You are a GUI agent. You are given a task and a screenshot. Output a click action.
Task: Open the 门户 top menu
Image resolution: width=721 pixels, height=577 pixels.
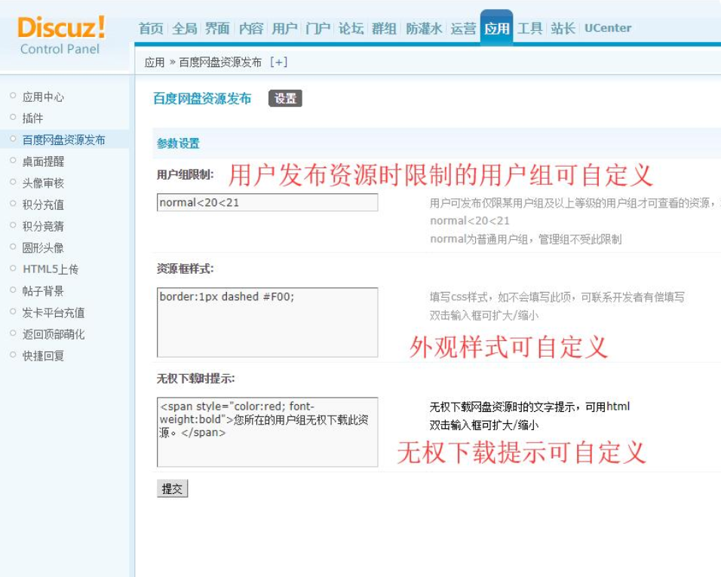(x=318, y=29)
